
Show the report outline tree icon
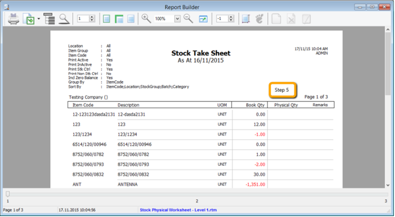(x=50, y=19)
